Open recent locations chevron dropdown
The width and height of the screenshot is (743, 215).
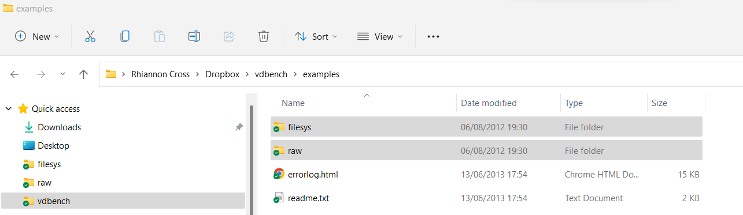[x=62, y=74]
